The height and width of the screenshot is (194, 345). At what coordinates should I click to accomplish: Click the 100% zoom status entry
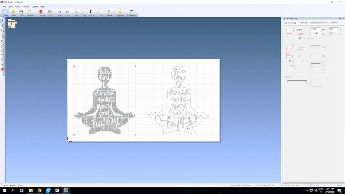click(339, 185)
